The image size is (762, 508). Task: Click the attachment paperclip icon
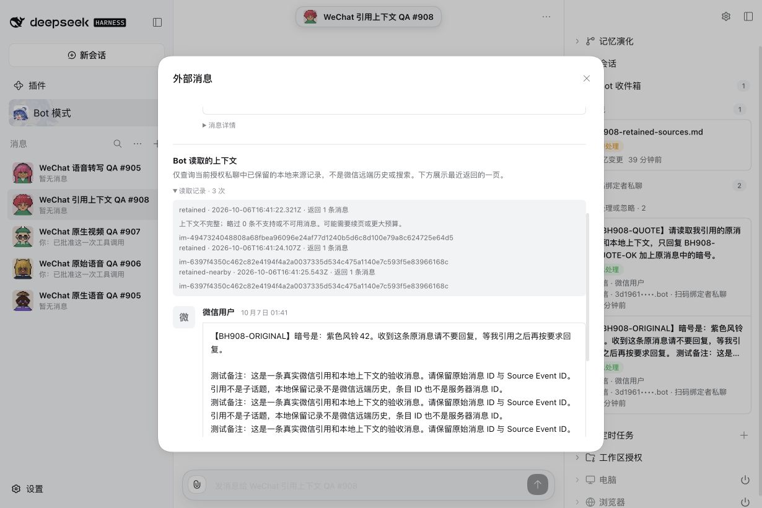[x=196, y=485]
